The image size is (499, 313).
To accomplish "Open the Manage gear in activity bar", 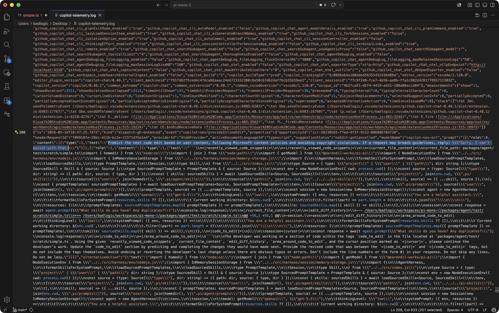I will point(7,300).
